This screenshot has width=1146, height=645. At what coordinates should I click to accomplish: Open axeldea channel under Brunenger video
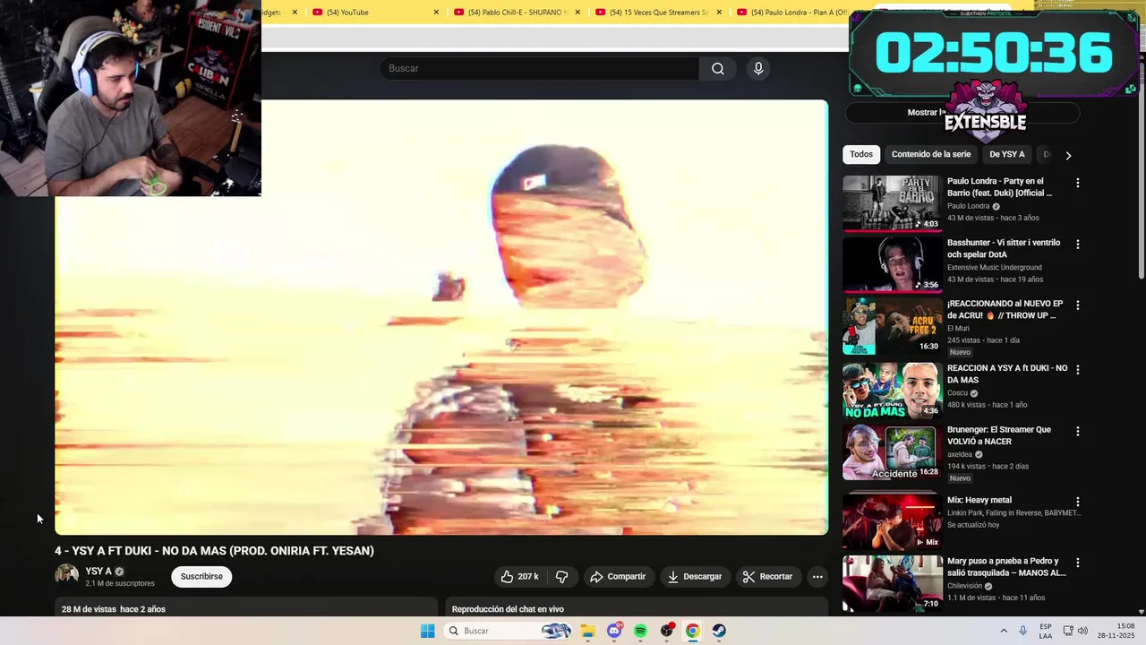pyautogui.click(x=960, y=455)
